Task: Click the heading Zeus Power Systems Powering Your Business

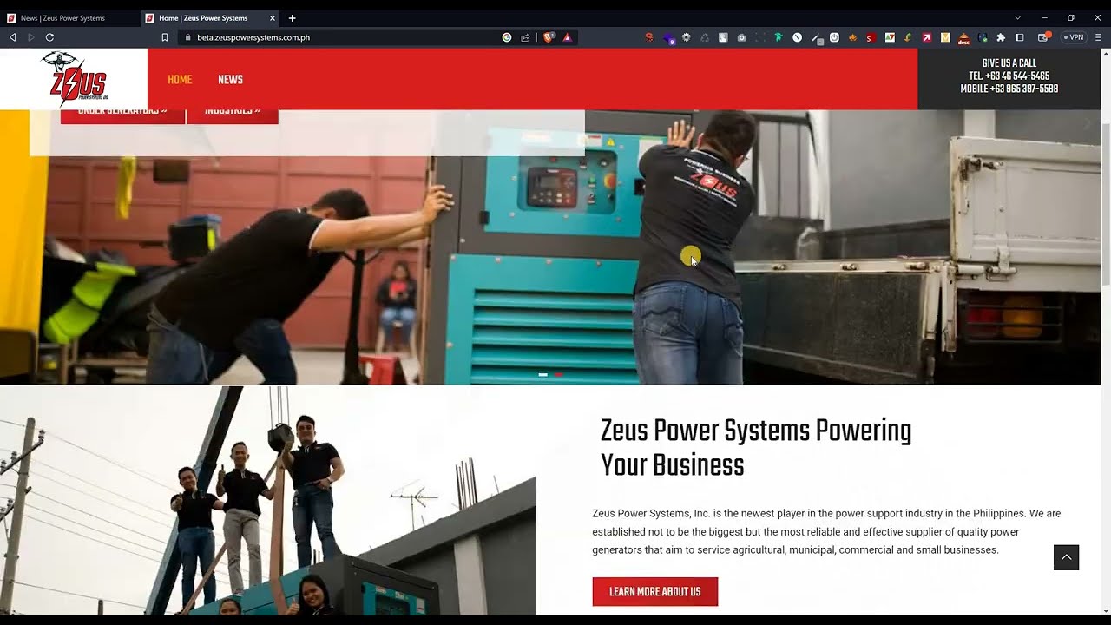Action: (756, 448)
